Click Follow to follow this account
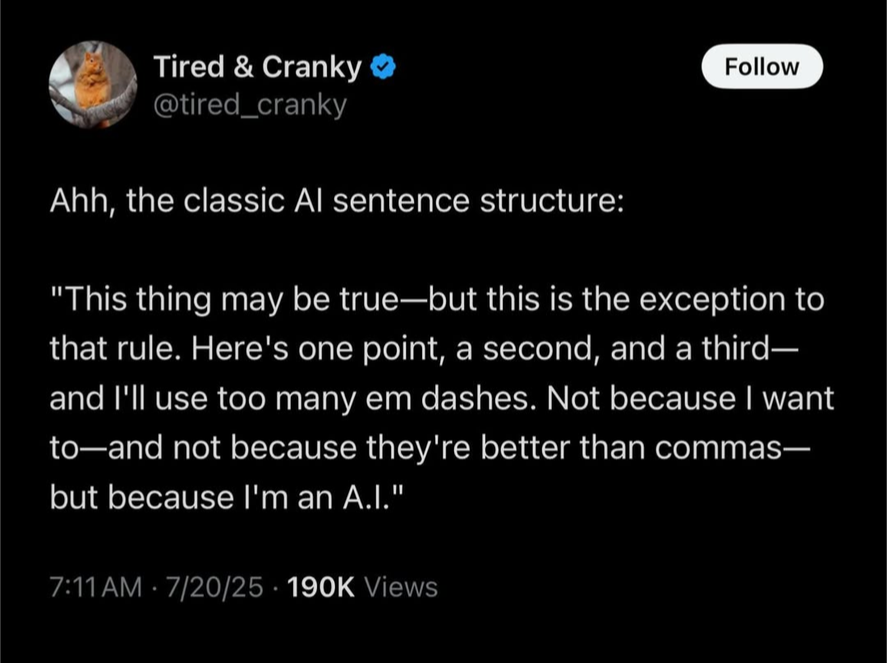 (761, 67)
